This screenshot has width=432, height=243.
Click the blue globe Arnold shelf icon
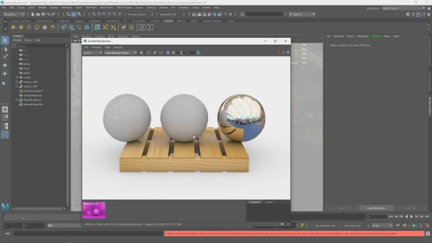coord(87,27)
